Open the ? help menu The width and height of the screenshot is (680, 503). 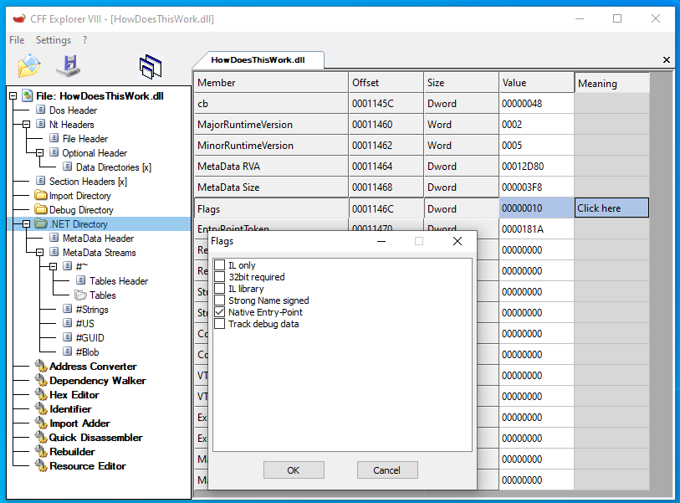pos(85,40)
